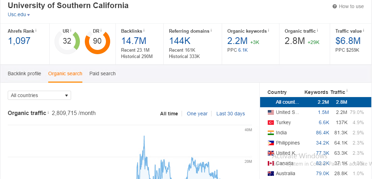372x179 pixels.
Task: Click the United States flag icon
Action: pyautogui.click(x=271, y=112)
